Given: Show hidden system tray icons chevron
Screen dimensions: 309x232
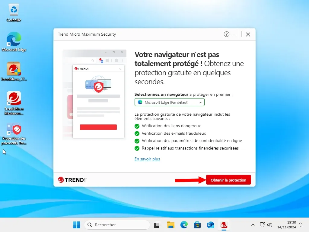Looking at the screenshot, I should (x=253, y=225).
